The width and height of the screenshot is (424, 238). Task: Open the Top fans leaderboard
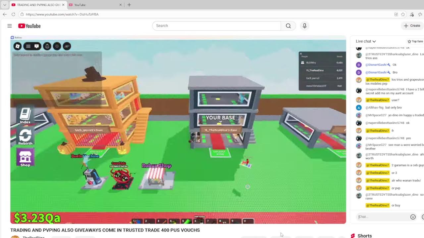click(x=415, y=41)
